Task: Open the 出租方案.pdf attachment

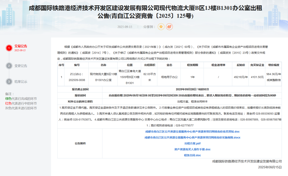Action: click(192, 143)
